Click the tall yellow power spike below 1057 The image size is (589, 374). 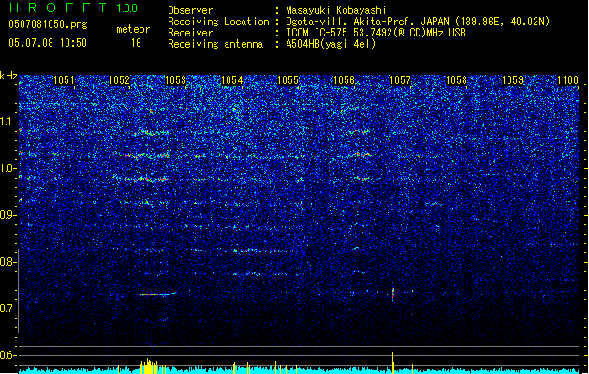coord(393,363)
